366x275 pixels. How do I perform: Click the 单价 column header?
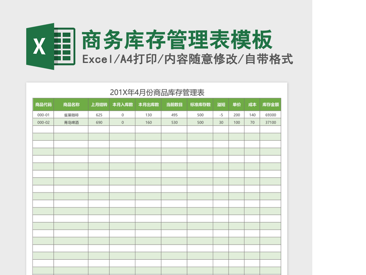pos(237,105)
